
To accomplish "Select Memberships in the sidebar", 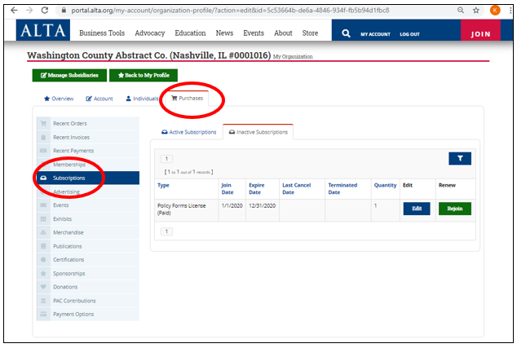I will click(x=88, y=165).
